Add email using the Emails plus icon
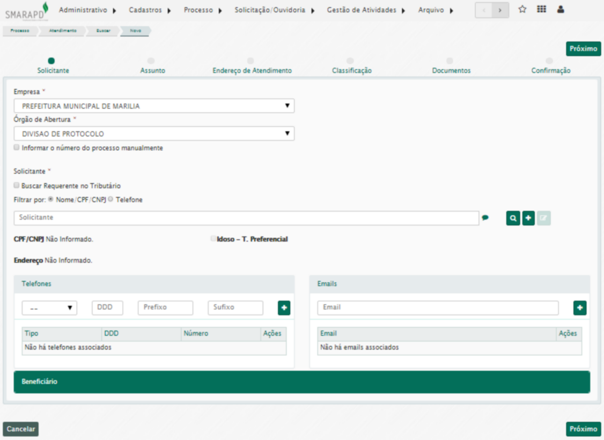 click(x=579, y=308)
